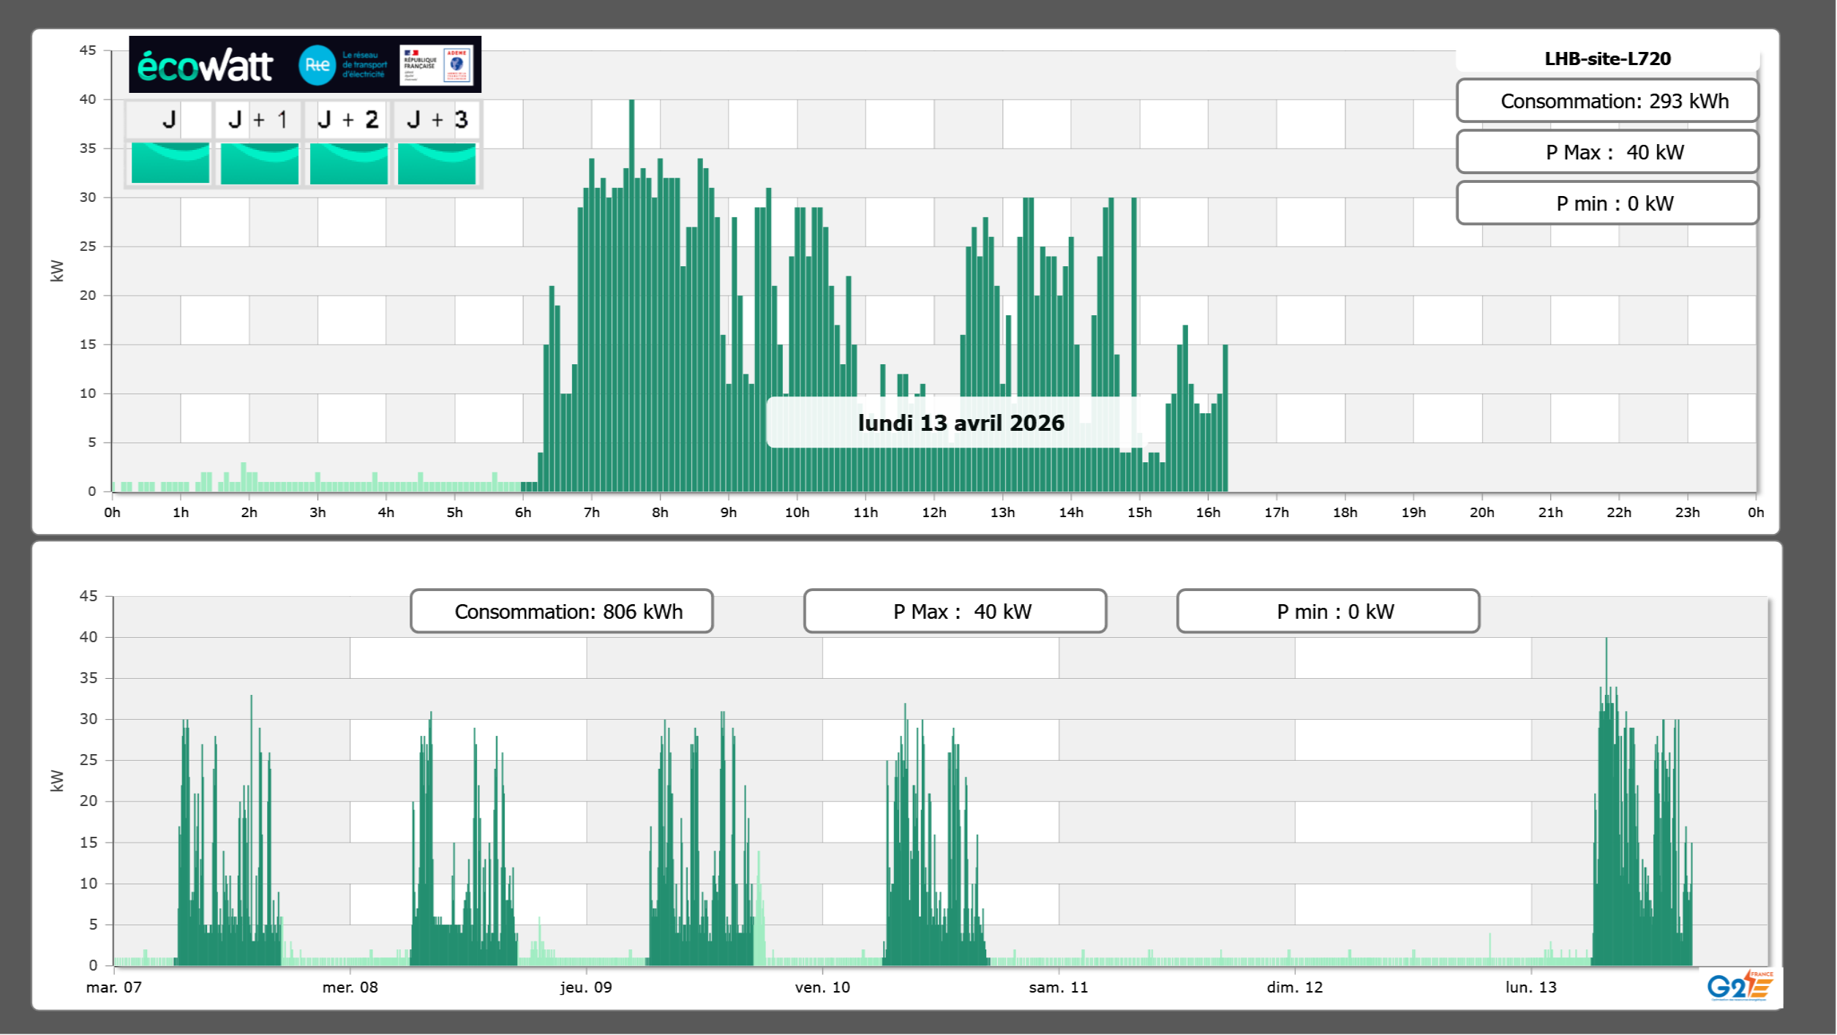Screen dimensions: 1837x1035
Task: Click the Consommation: 293 kWh box
Action: coord(1607,101)
